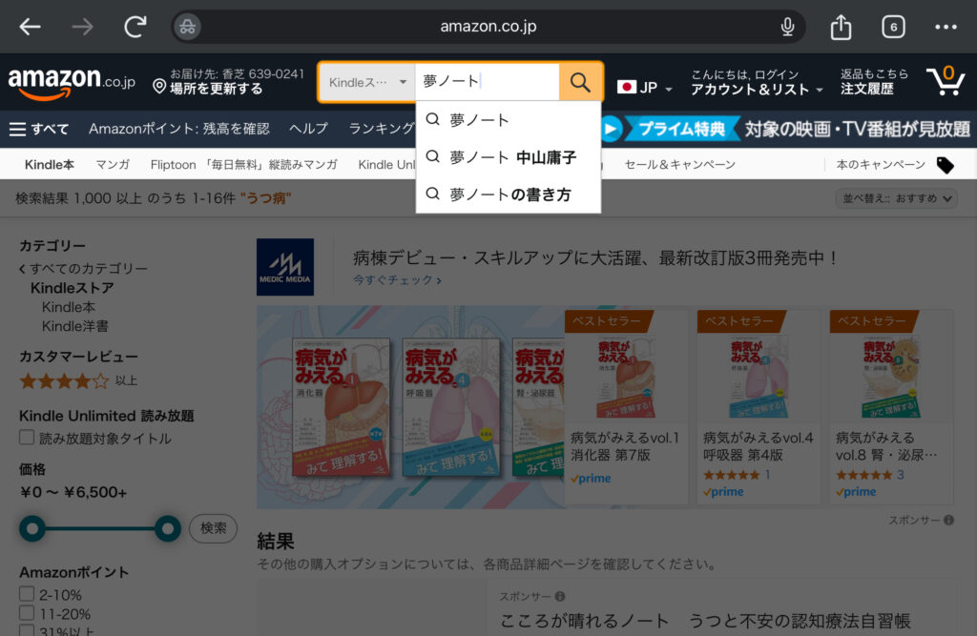The width and height of the screenshot is (977, 636).
Task: Open the すべて hamburger menu
Action: pyautogui.click(x=38, y=129)
